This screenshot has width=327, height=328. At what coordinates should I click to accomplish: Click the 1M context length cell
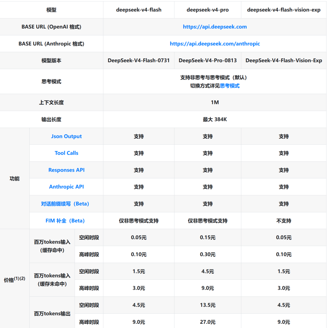[x=215, y=102]
